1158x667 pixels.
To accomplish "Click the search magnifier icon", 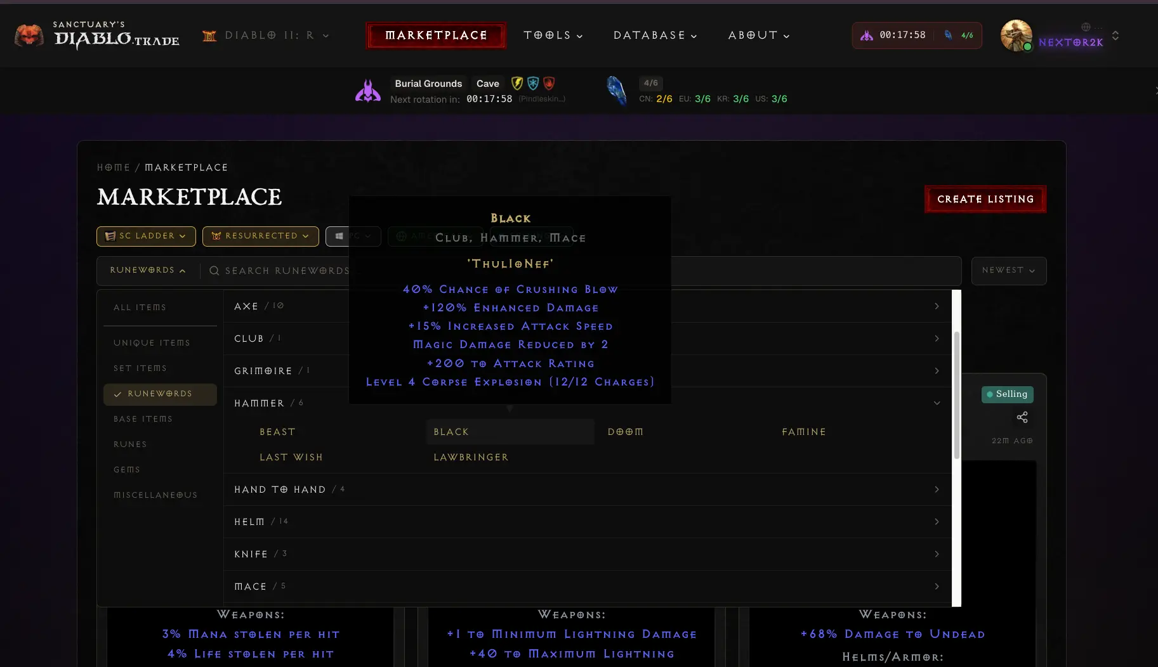I will coord(214,271).
